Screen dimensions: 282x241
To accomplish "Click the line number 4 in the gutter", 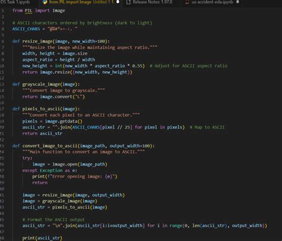I will 2,29.
